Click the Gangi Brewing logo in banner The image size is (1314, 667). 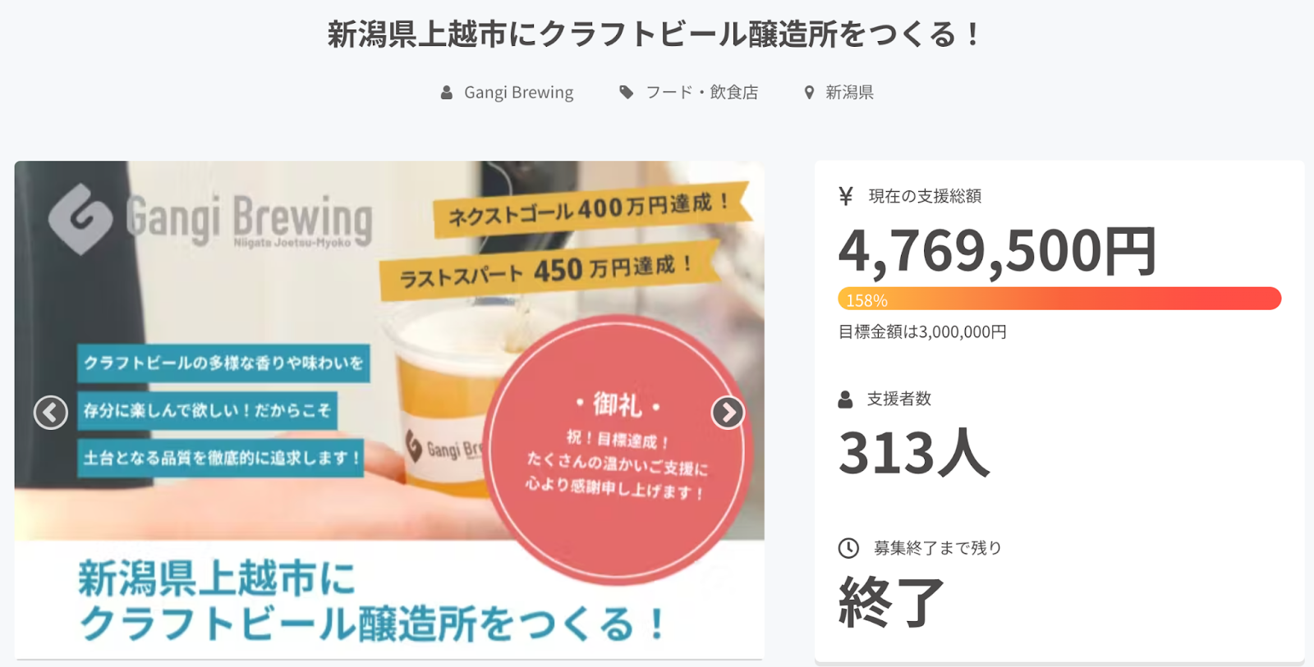(x=210, y=219)
